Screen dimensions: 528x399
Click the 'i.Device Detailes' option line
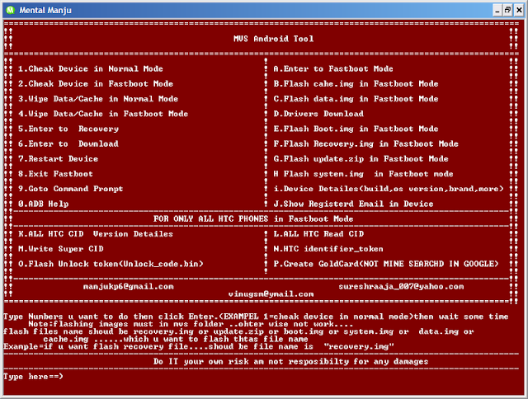[x=389, y=189]
